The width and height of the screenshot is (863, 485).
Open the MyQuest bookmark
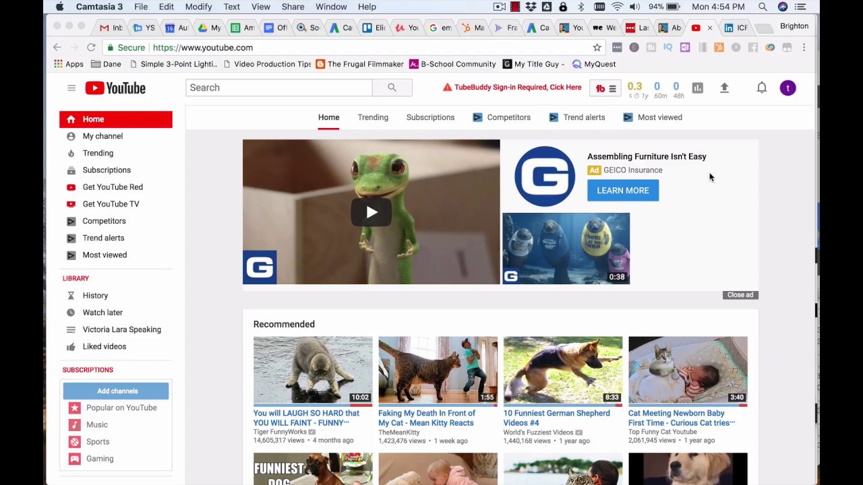coord(594,64)
